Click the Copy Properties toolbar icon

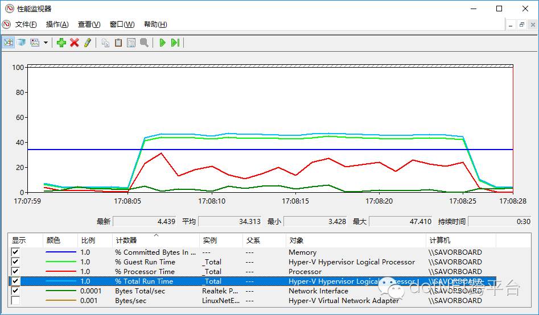click(x=105, y=43)
